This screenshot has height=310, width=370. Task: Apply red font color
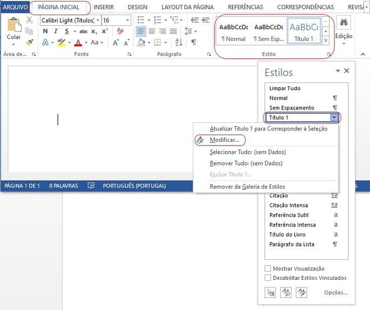78,43
